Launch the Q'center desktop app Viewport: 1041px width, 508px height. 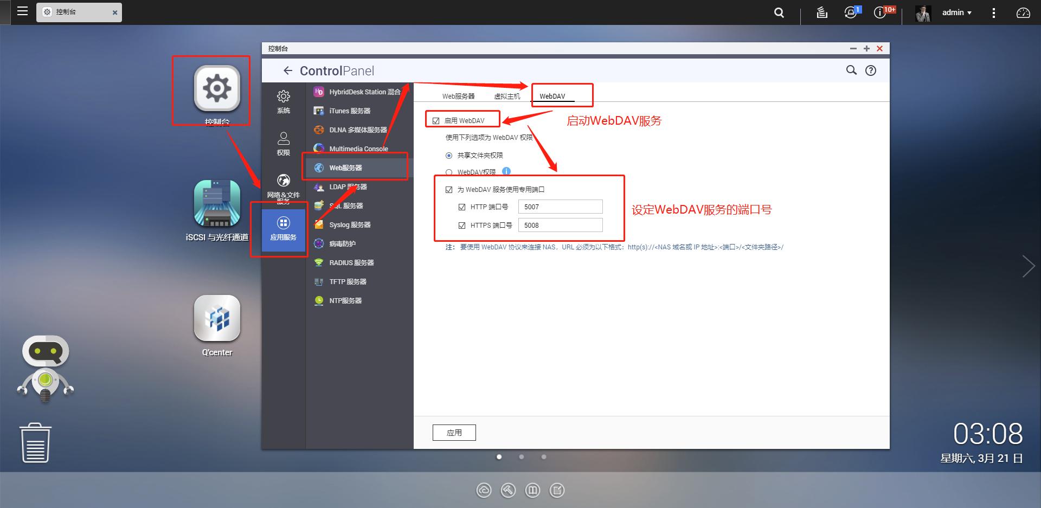coord(217,320)
